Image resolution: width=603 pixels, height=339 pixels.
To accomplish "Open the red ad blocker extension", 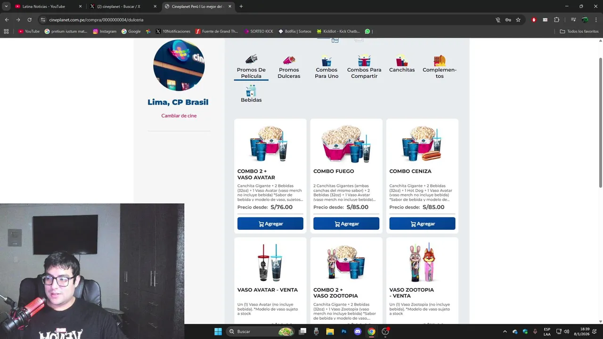I will tap(534, 20).
